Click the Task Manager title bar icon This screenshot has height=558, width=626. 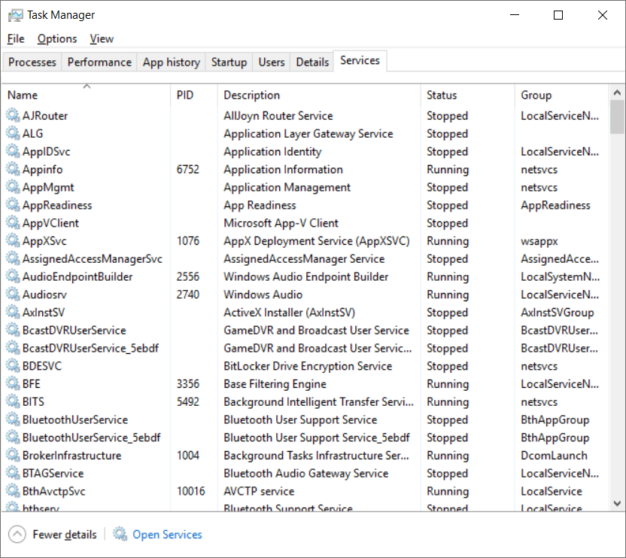click(16, 15)
